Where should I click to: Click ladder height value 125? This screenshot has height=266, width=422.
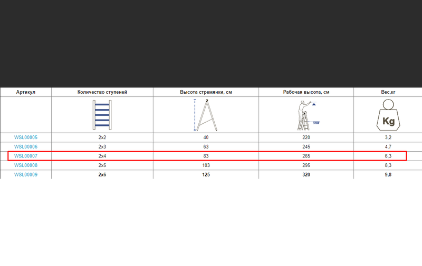tap(206, 175)
